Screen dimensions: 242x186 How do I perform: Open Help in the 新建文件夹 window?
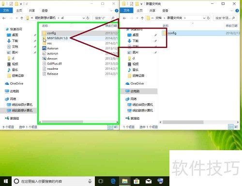[237, 11]
